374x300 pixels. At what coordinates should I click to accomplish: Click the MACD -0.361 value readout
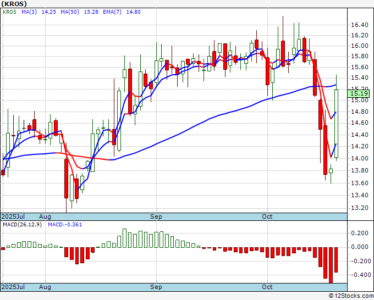point(65,225)
